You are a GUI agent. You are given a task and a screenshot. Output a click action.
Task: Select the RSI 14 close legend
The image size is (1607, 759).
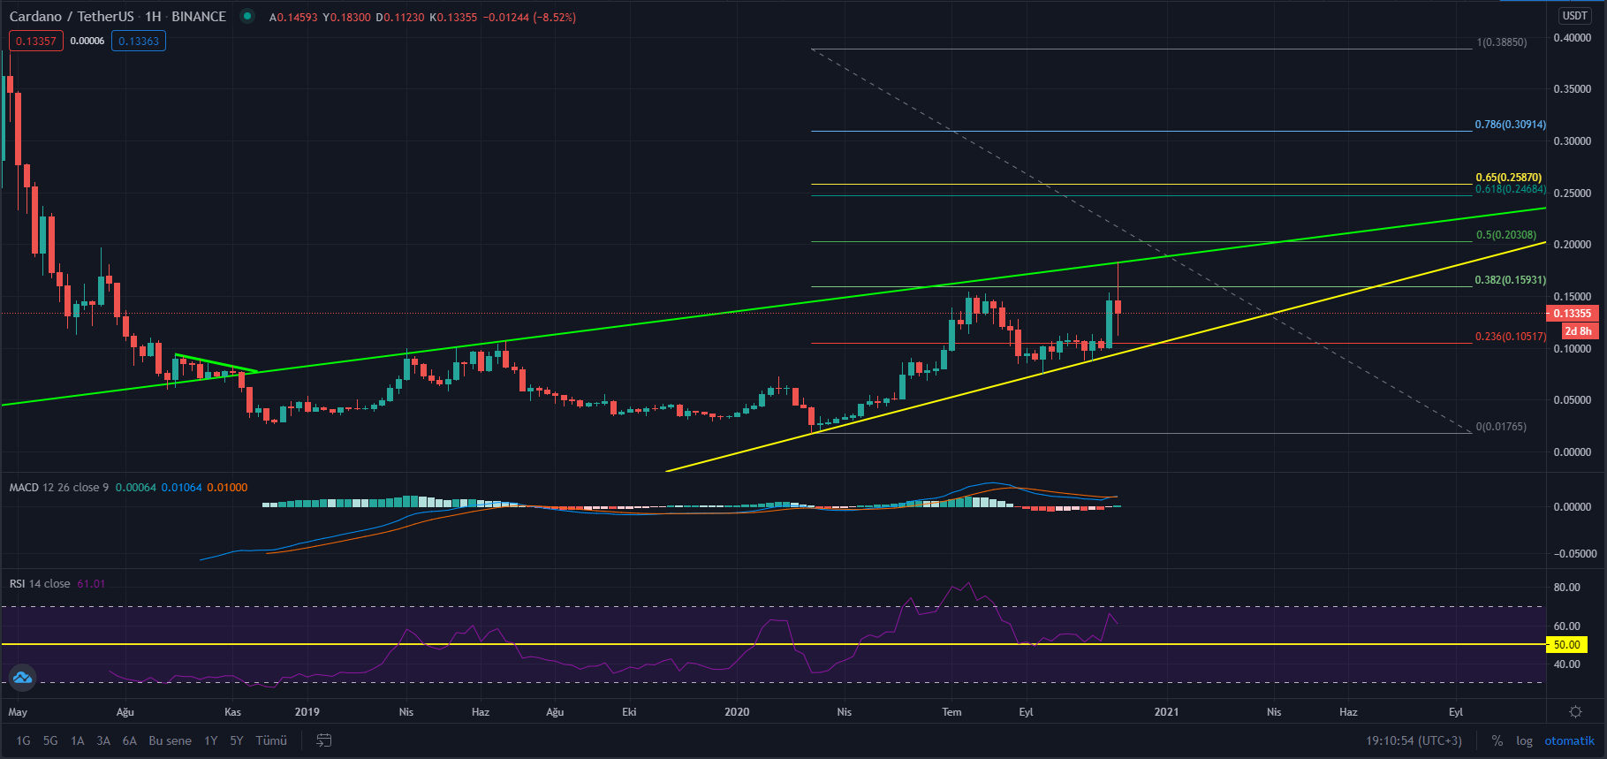point(40,584)
